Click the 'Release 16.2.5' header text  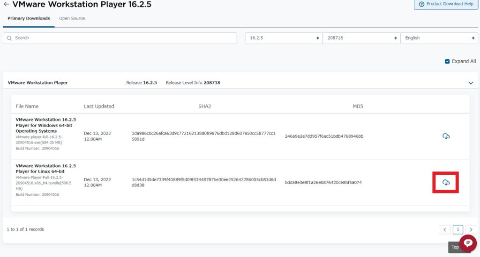[x=142, y=83]
